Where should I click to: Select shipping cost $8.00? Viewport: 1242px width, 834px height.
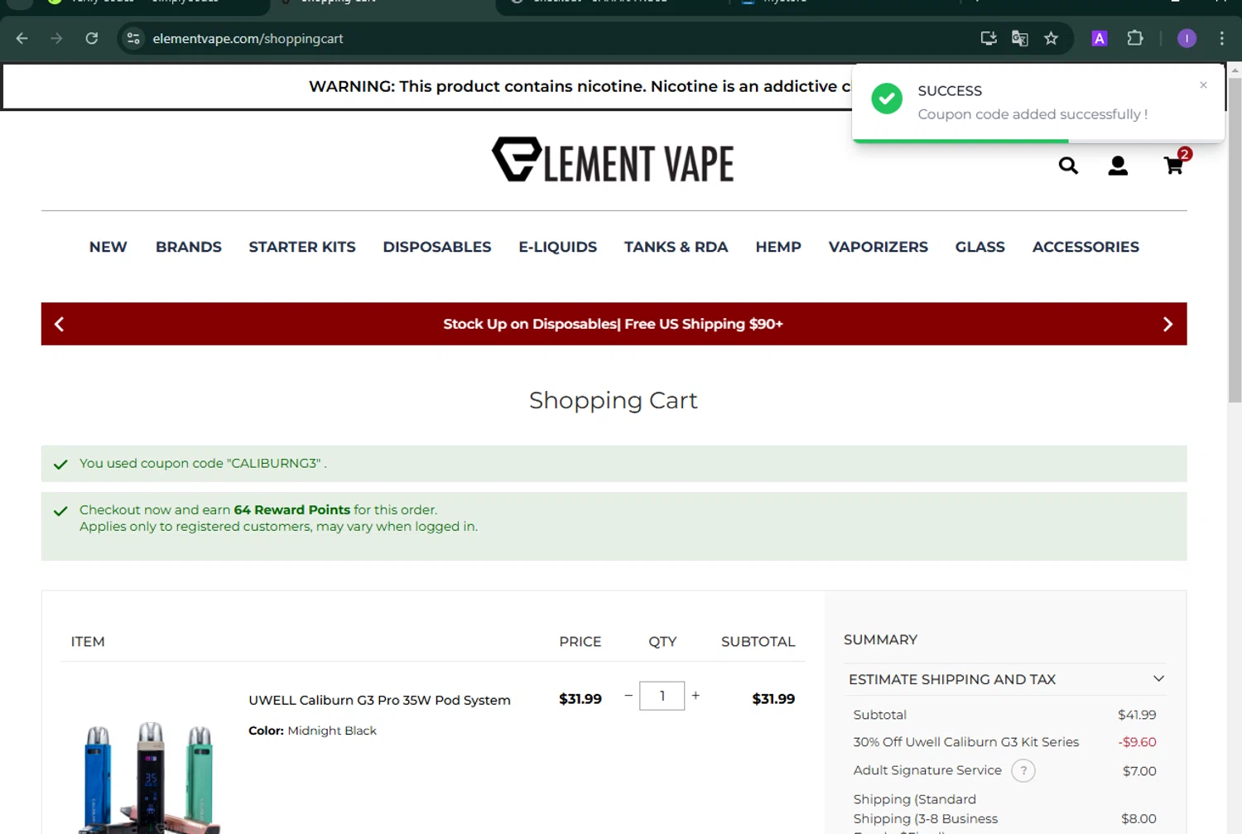tap(1138, 818)
